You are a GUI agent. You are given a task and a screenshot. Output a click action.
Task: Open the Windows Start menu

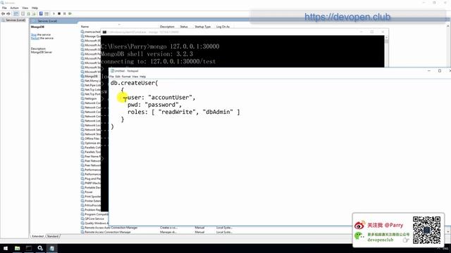coord(6,248)
